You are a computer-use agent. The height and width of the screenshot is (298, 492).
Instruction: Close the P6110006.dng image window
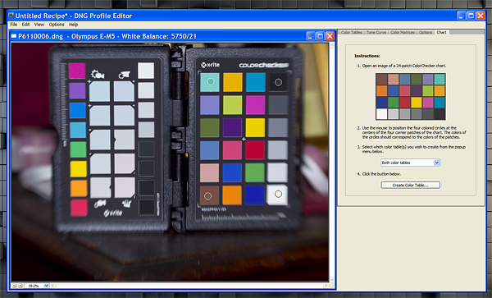(330, 36)
